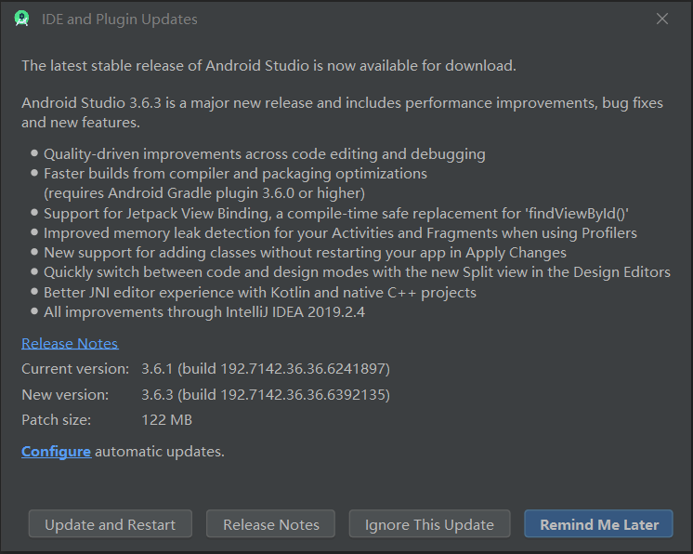
Task: Follow the blue Release Notes hyperlink
Action: tap(70, 344)
